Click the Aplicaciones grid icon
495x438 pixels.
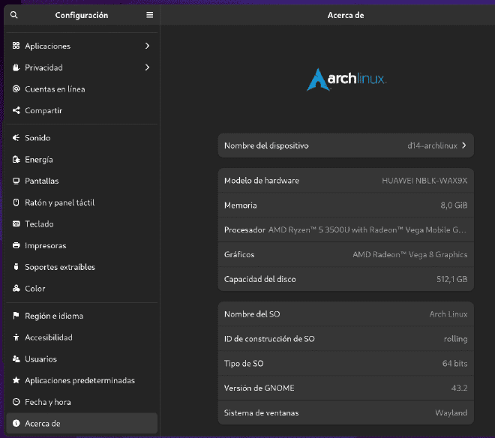(16, 46)
